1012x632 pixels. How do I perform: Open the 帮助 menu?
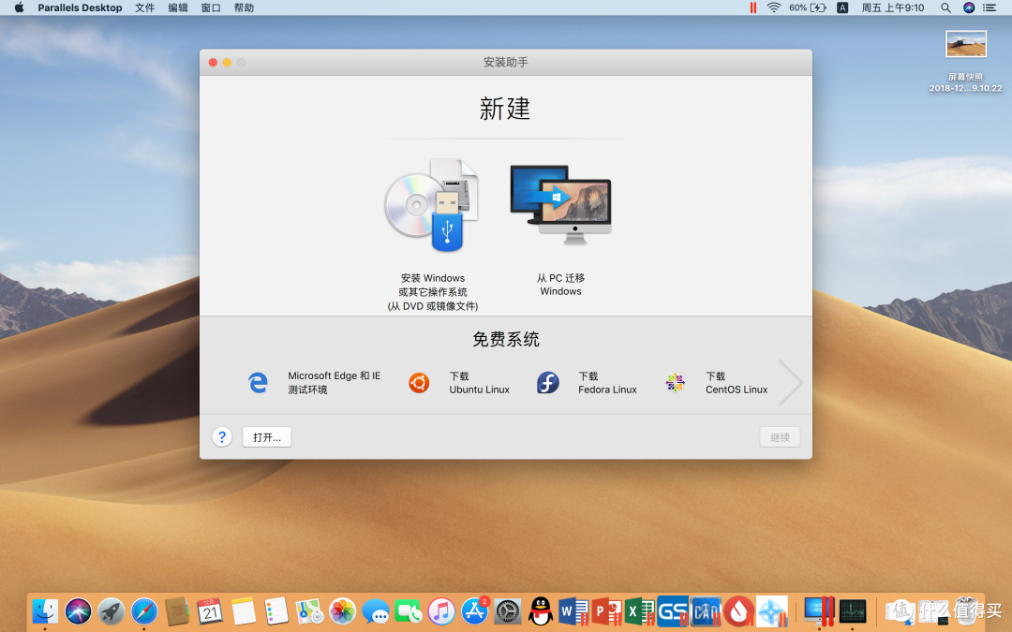pos(244,7)
